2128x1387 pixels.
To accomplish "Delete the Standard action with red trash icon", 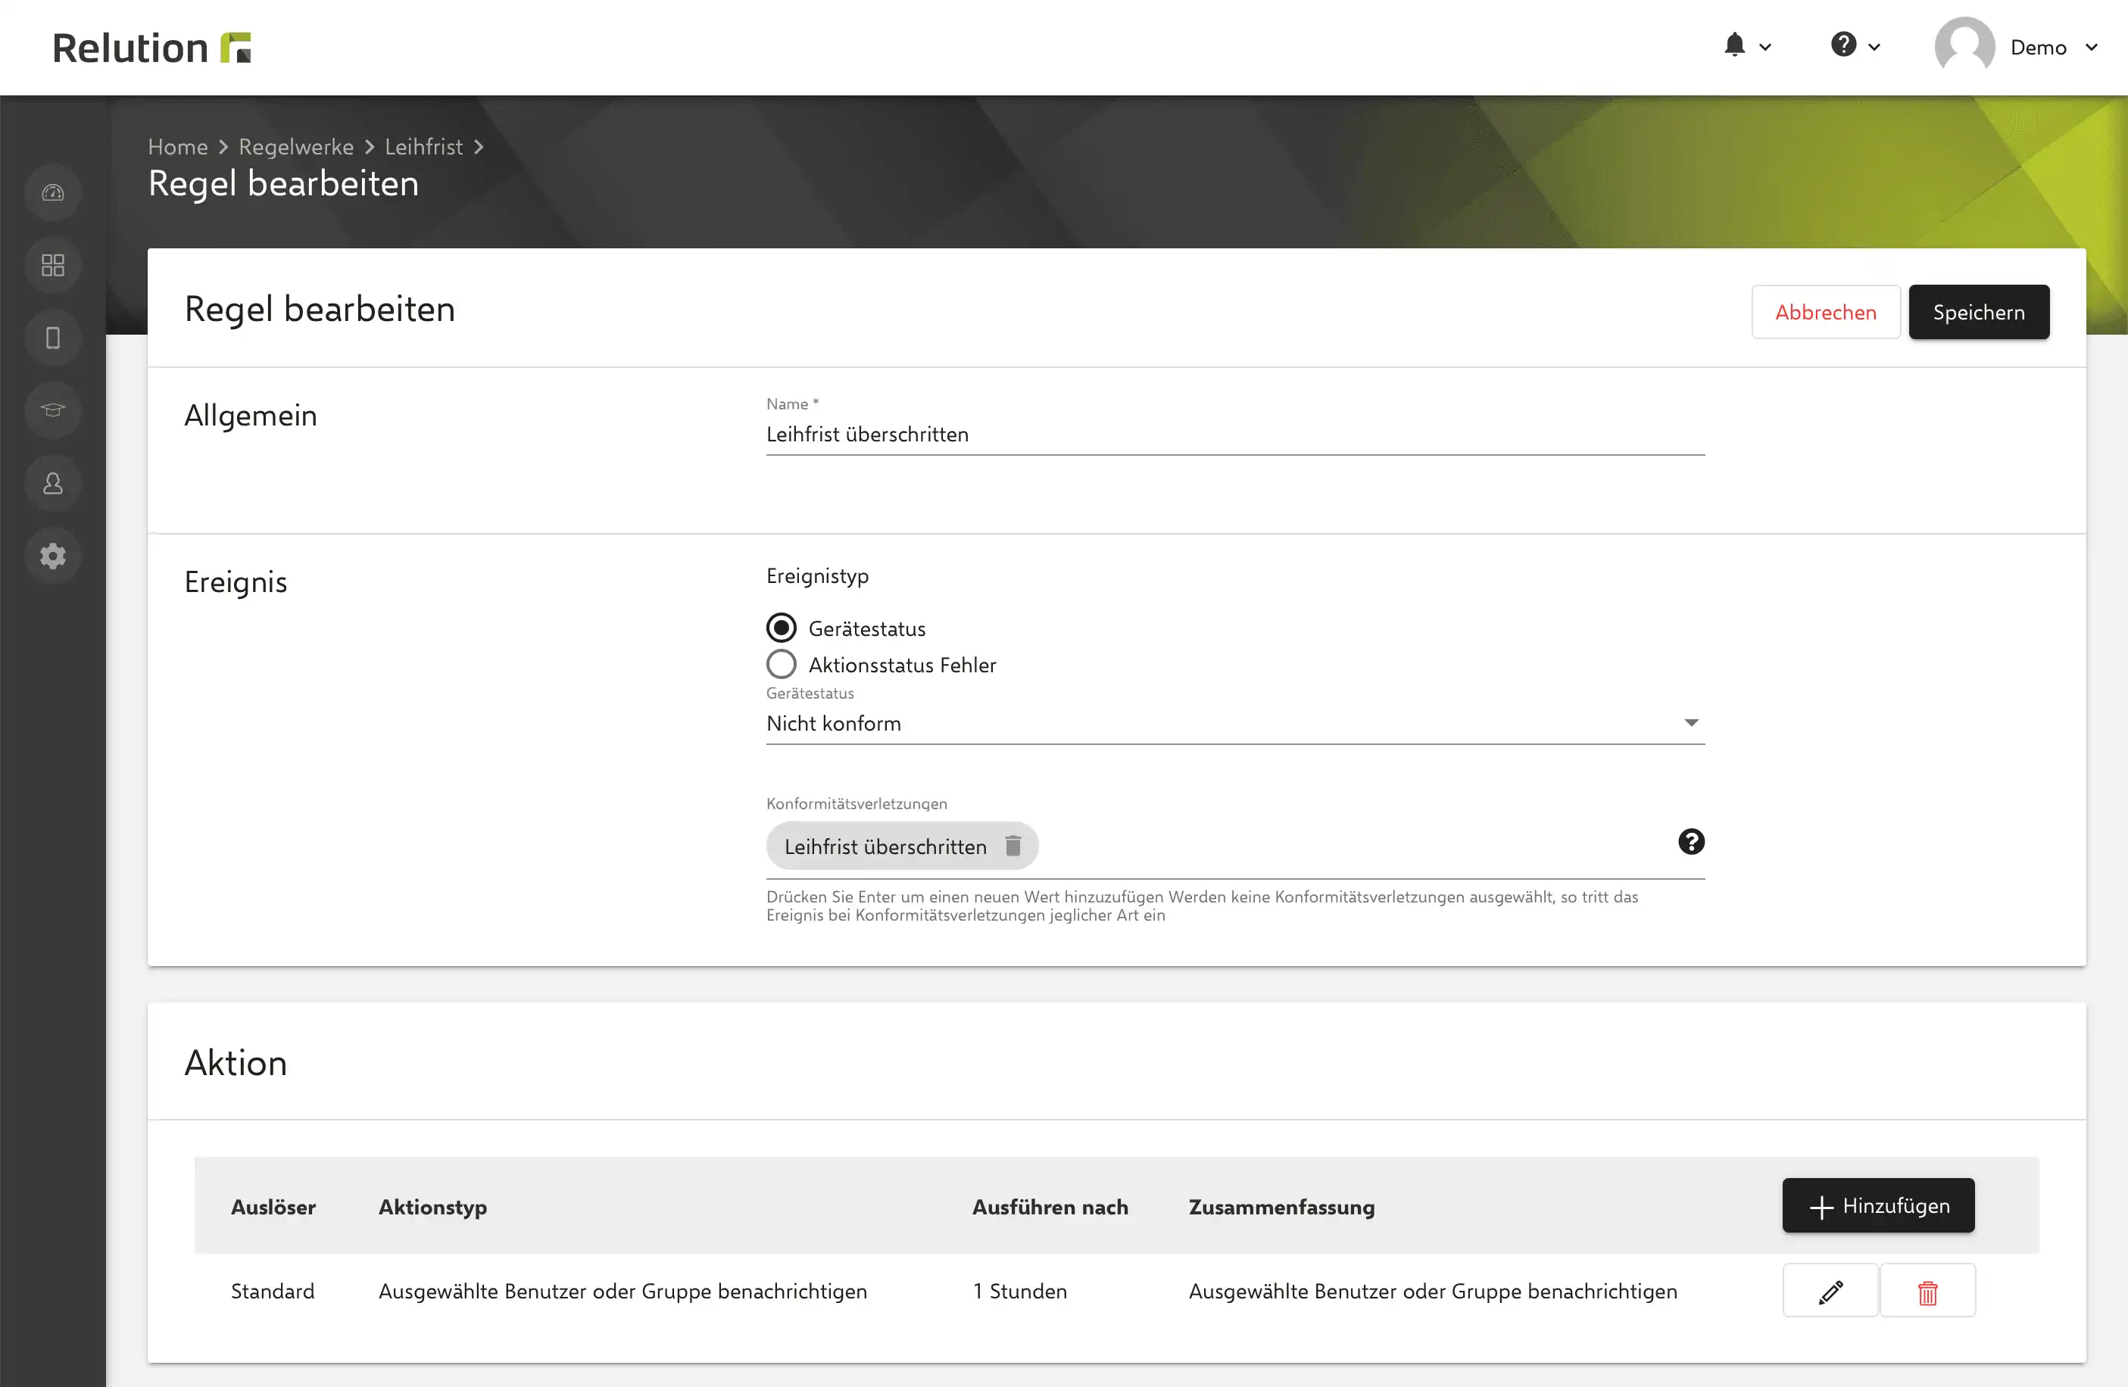I will 1928,1291.
